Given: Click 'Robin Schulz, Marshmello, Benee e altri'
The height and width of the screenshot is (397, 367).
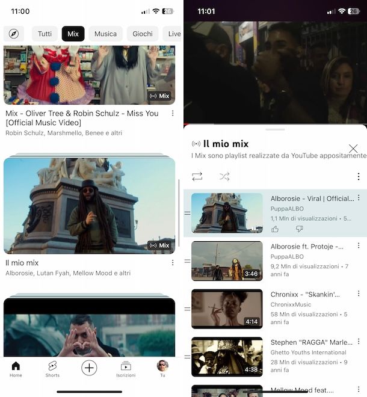Looking at the screenshot, I should click(x=64, y=133).
